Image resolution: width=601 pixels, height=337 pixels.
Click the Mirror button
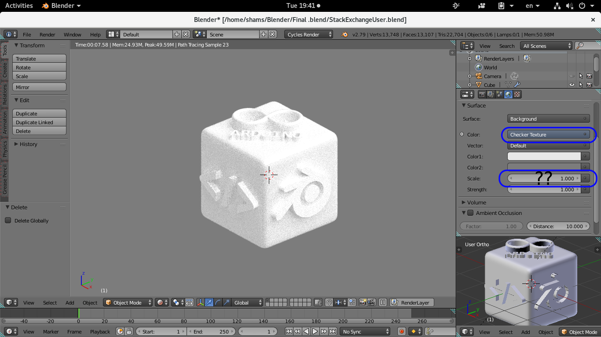[39, 87]
